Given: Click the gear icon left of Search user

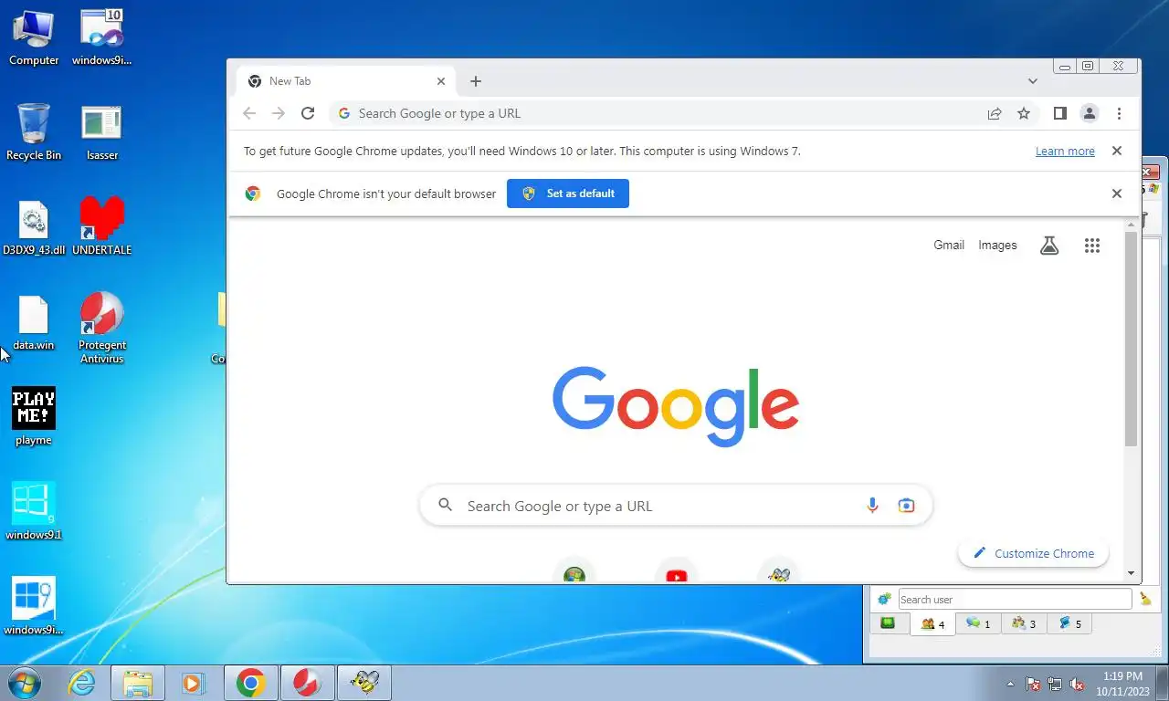Looking at the screenshot, I should (883, 600).
